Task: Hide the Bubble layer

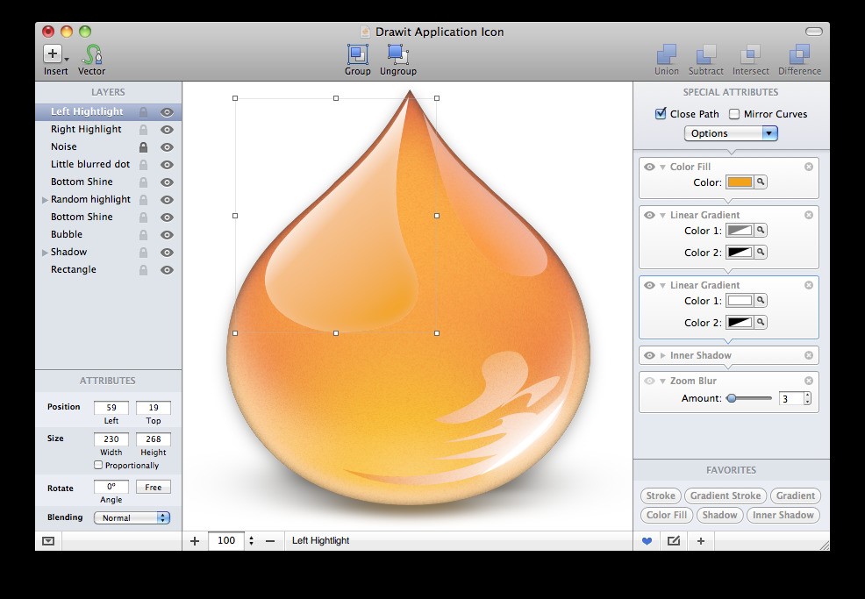Action: coord(167,235)
